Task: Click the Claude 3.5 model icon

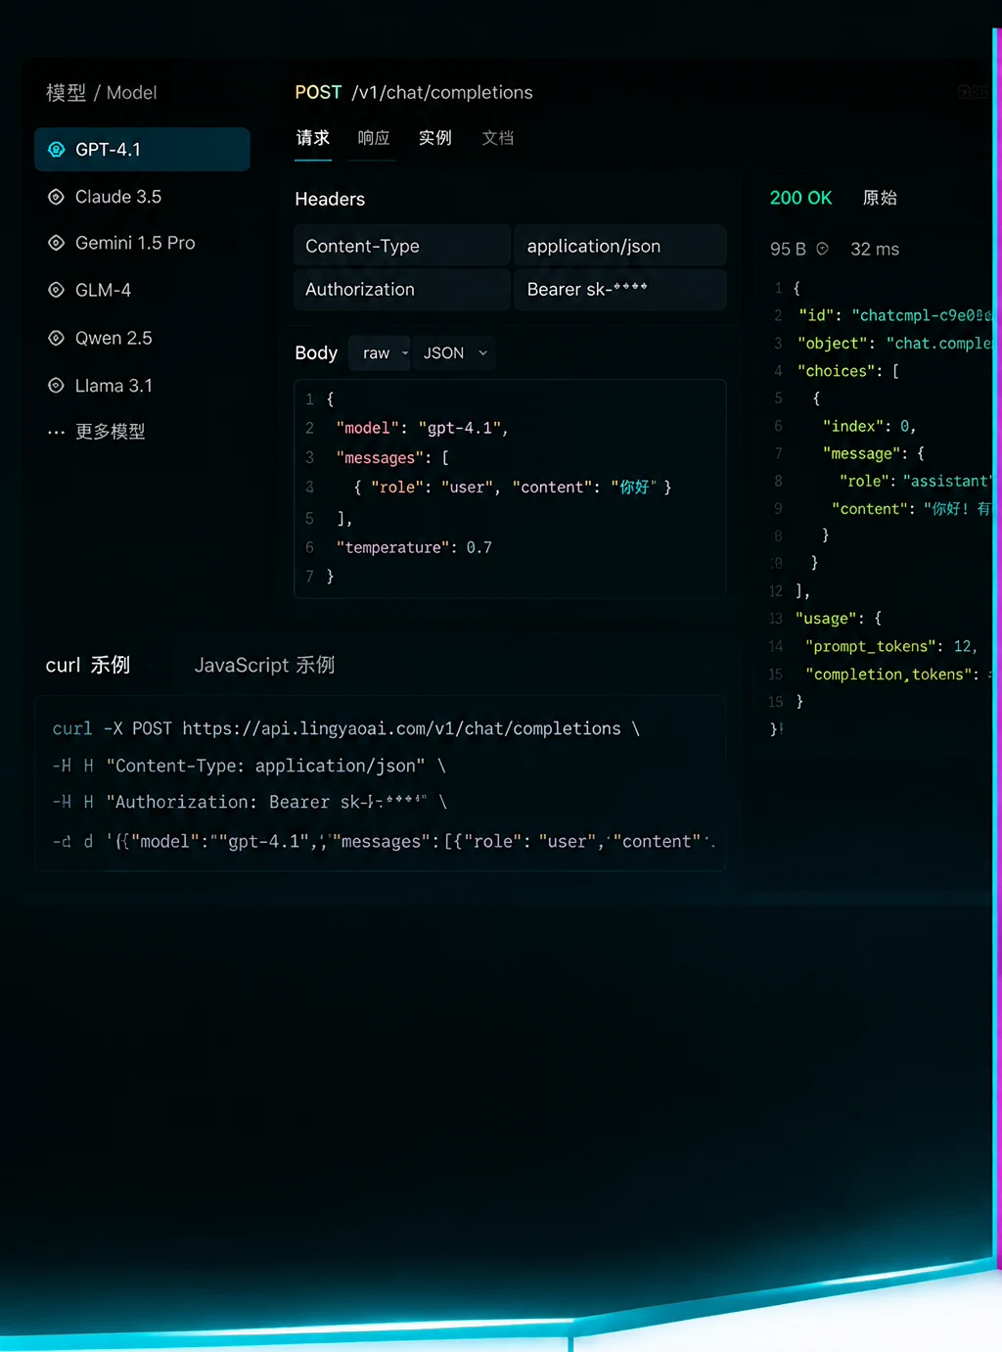Action: (57, 197)
